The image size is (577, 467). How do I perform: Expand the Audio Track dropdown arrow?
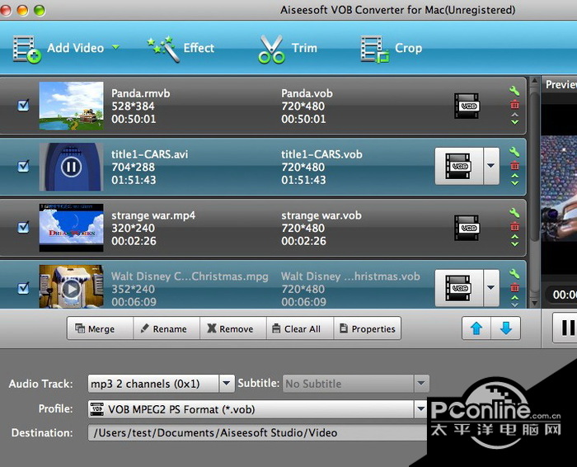tap(227, 384)
